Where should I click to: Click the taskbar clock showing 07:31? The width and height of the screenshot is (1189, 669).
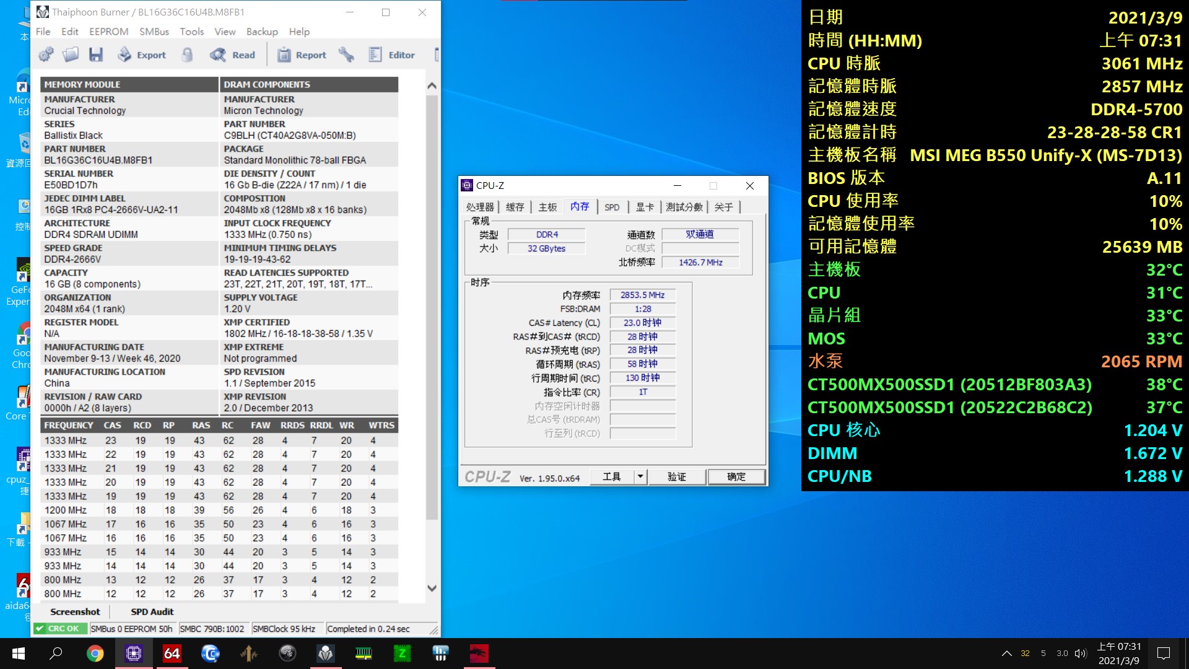click(1119, 654)
